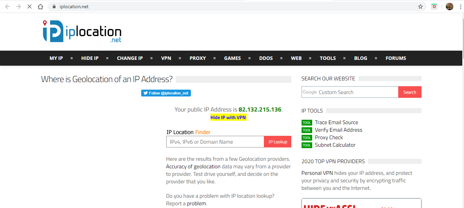
Task: Click the Hide IP with VPN link
Action: coord(228,117)
